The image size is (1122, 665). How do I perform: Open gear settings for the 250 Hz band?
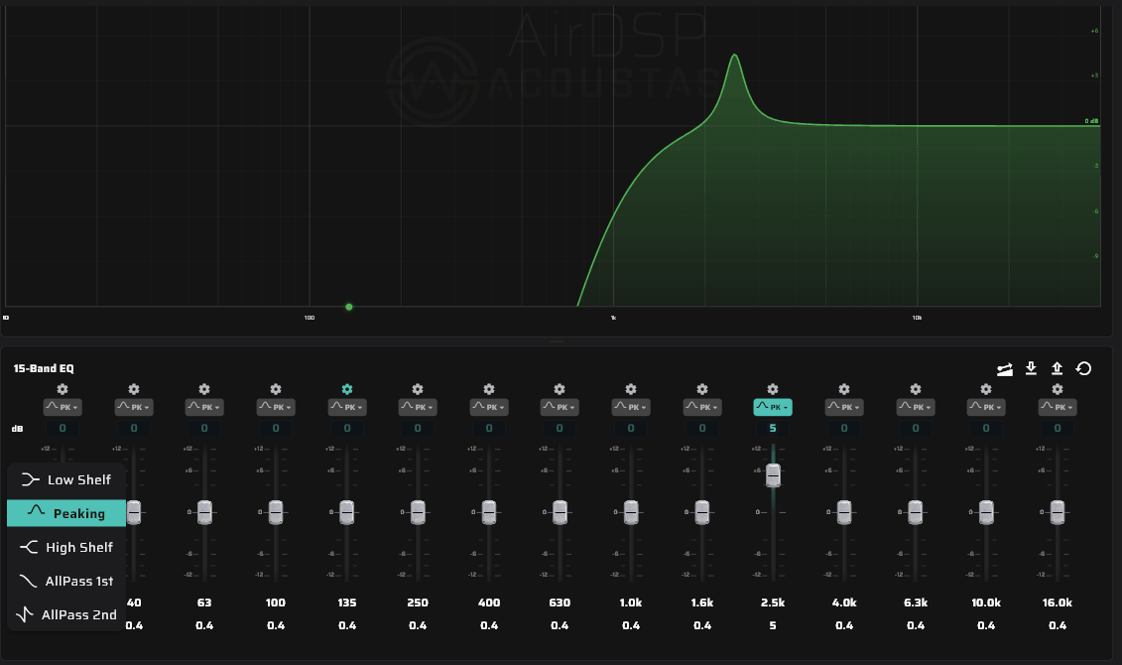pyautogui.click(x=418, y=389)
